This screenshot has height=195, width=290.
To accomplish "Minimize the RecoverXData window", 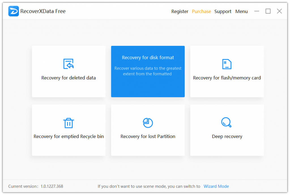I will (x=257, y=11).
